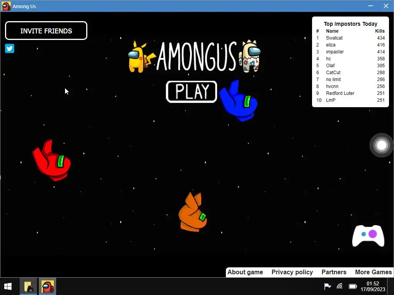Screen dimensions: 394x295
Task: Open the notification flag tray icon
Action: pyautogui.click(x=327, y=286)
